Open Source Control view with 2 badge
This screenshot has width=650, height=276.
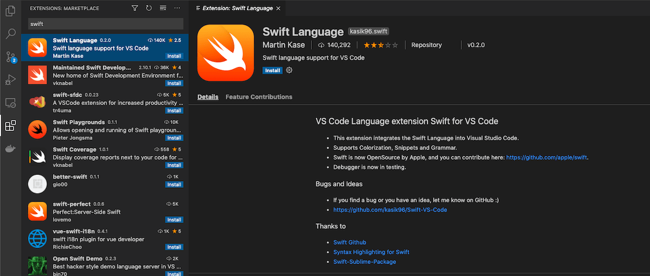[x=10, y=57]
